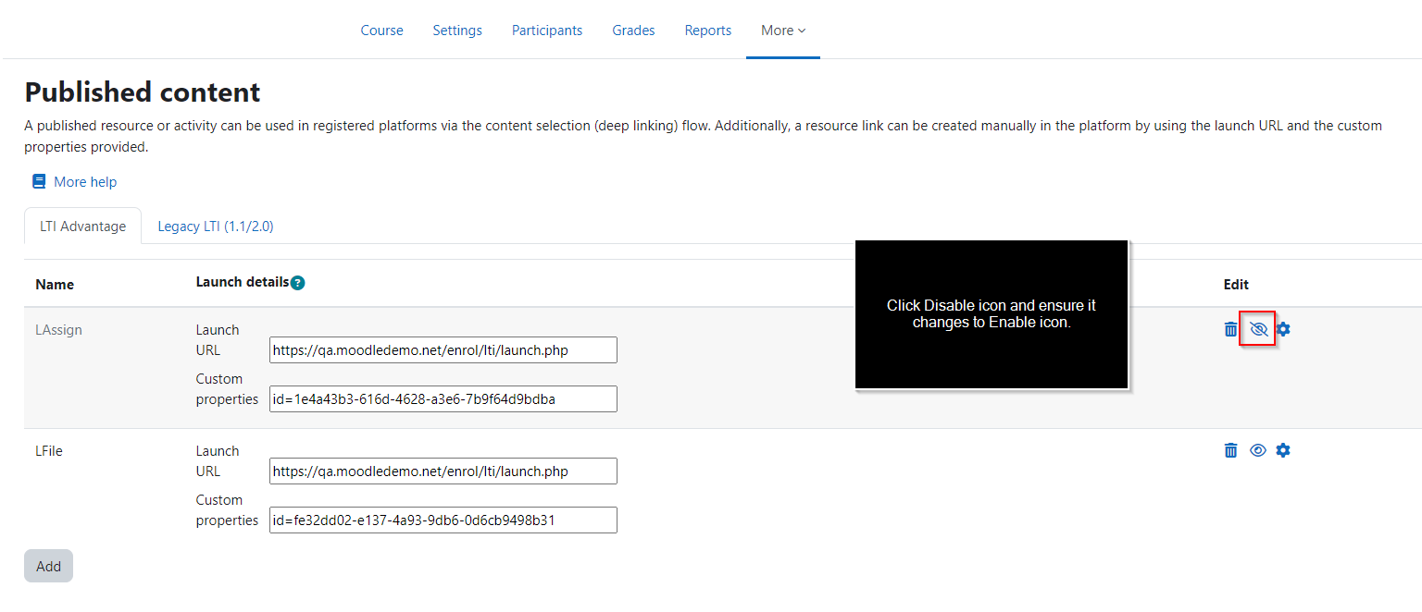
Task: Delete the LFile published resource
Action: (x=1230, y=450)
